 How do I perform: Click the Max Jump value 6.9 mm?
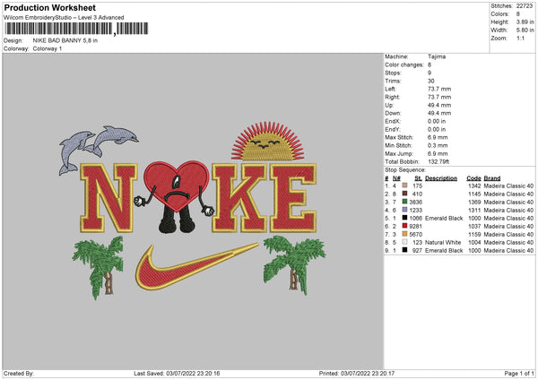coord(438,153)
